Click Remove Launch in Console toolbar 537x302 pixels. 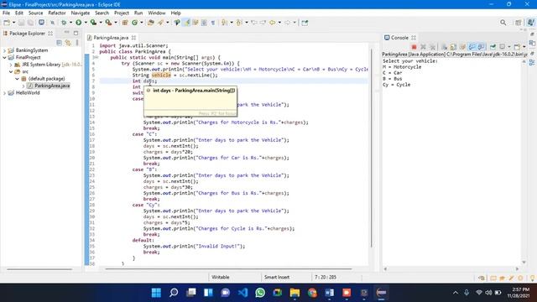coord(423,47)
